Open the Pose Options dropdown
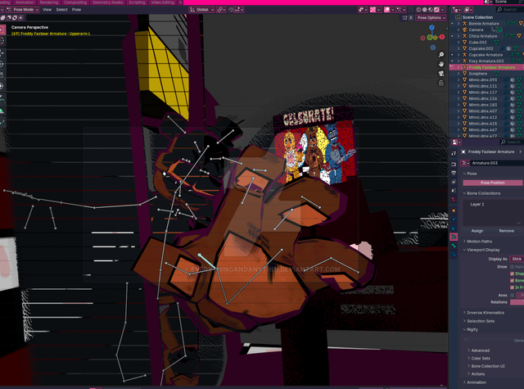The image size is (524, 389). (x=431, y=18)
